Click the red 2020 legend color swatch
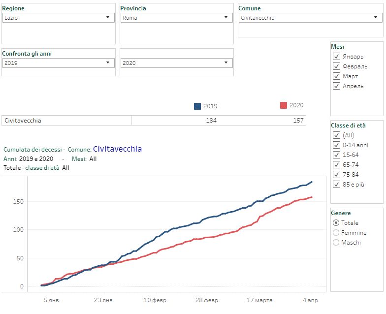The image size is (386, 314). click(x=283, y=105)
